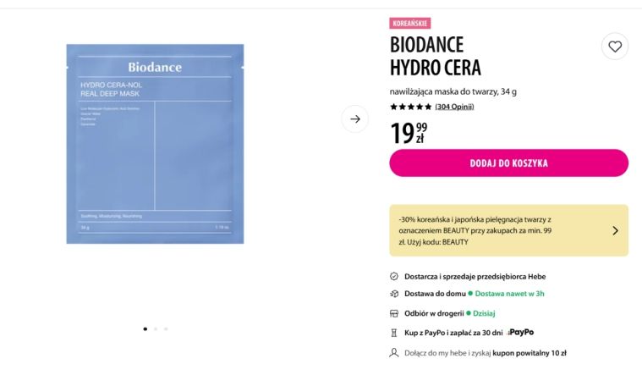Click the PayPo hourglass icon
Screen dimensions: 642x375
tap(394, 333)
